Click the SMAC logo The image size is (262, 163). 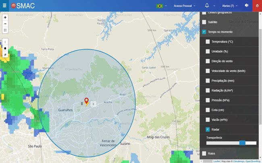click(x=23, y=6)
